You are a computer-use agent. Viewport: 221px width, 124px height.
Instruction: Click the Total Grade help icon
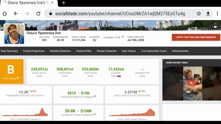[x=18, y=78]
